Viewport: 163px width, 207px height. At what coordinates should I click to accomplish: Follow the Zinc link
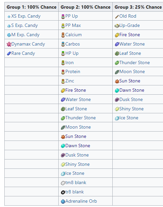70,81
